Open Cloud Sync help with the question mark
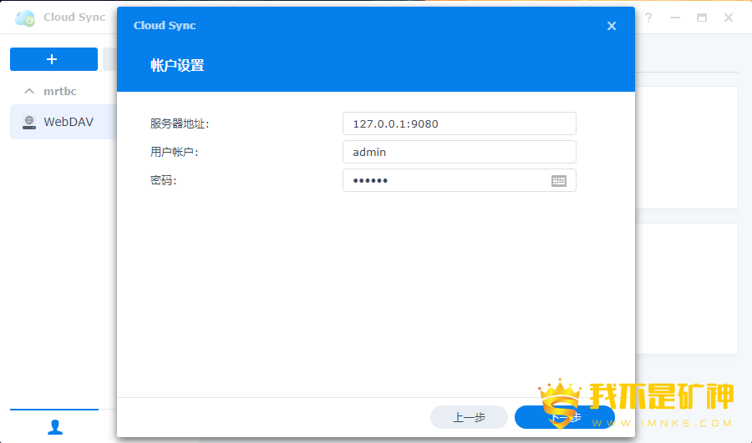This screenshot has height=443, width=752. click(648, 18)
